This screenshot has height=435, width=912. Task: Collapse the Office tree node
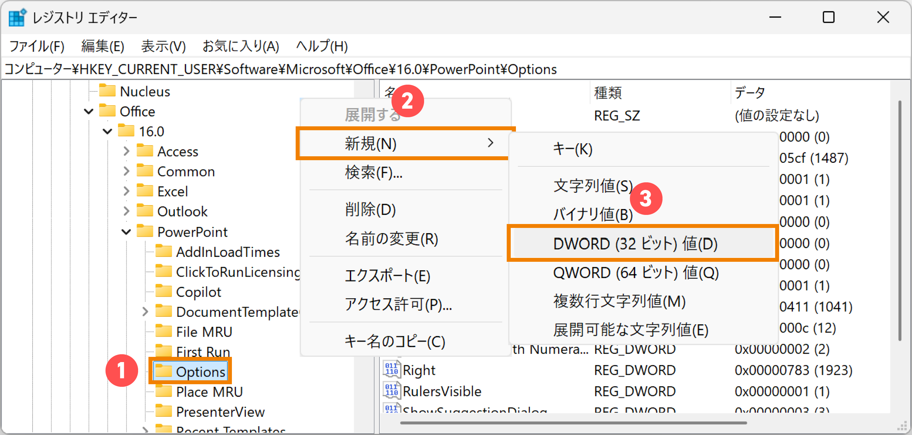tap(88, 111)
